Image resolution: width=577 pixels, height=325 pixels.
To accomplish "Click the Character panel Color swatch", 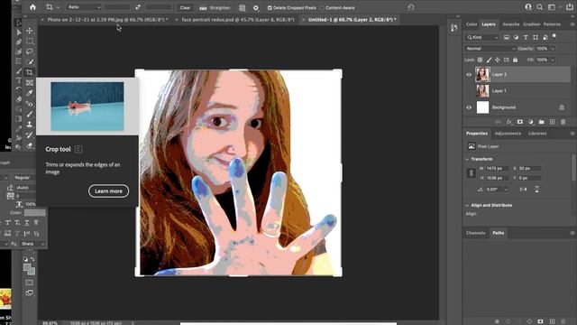I will 34,213.
